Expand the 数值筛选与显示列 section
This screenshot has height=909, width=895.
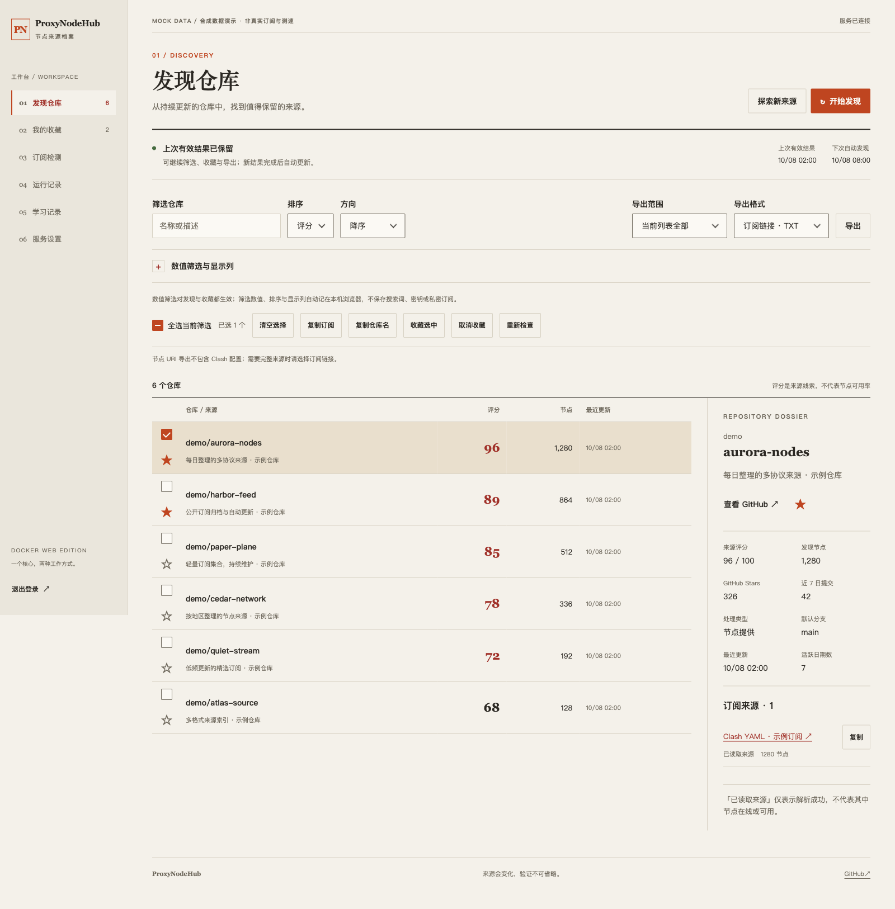point(158,267)
